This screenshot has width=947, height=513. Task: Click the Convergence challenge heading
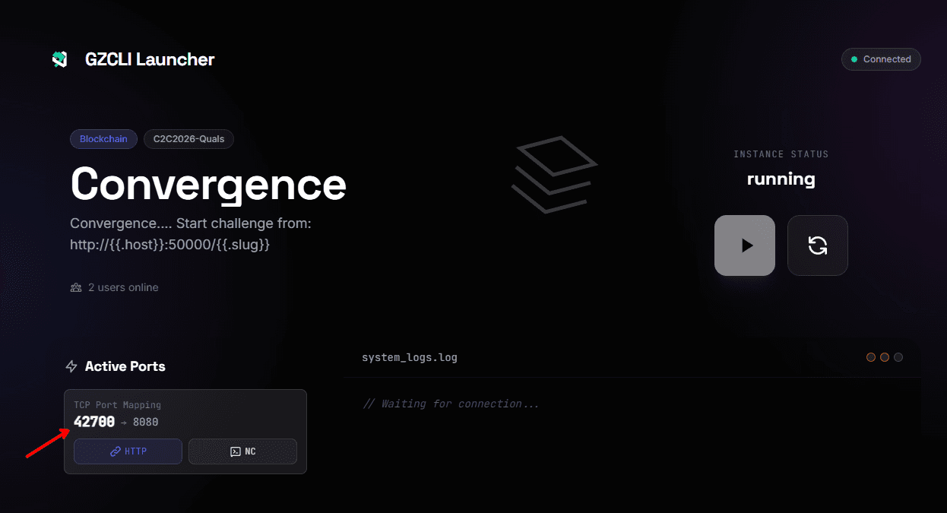[x=208, y=184]
